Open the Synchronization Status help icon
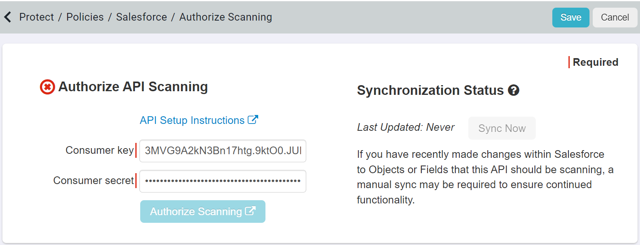The height and width of the screenshot is (245, 640). point(514,90)
